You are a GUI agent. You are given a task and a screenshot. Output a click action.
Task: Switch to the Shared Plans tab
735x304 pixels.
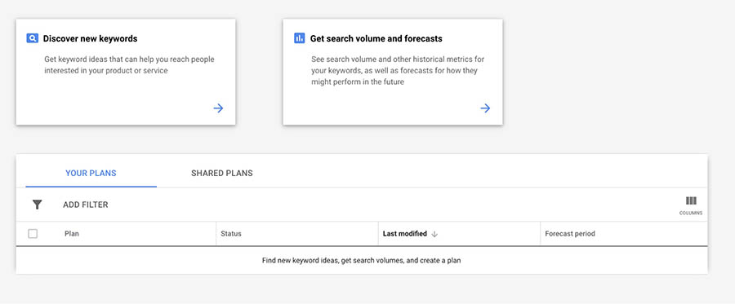[x=221, y=173]
